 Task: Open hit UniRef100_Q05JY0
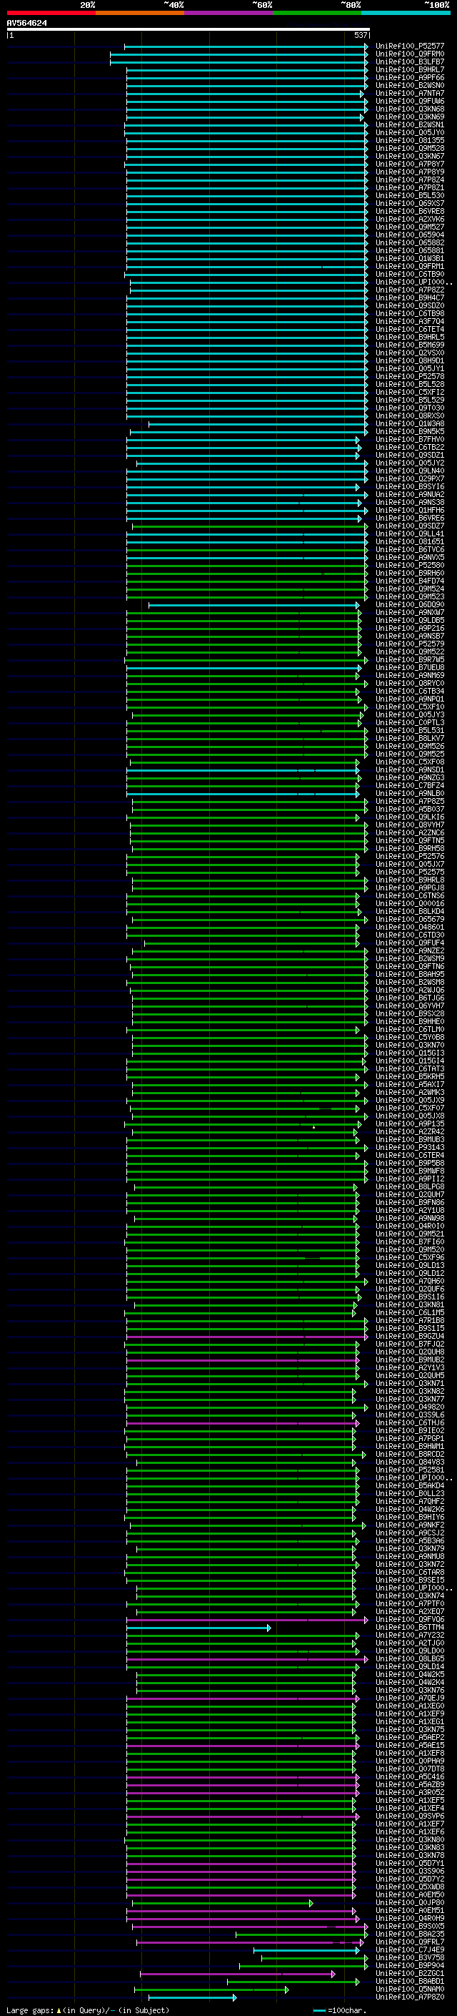click(409, 132)
